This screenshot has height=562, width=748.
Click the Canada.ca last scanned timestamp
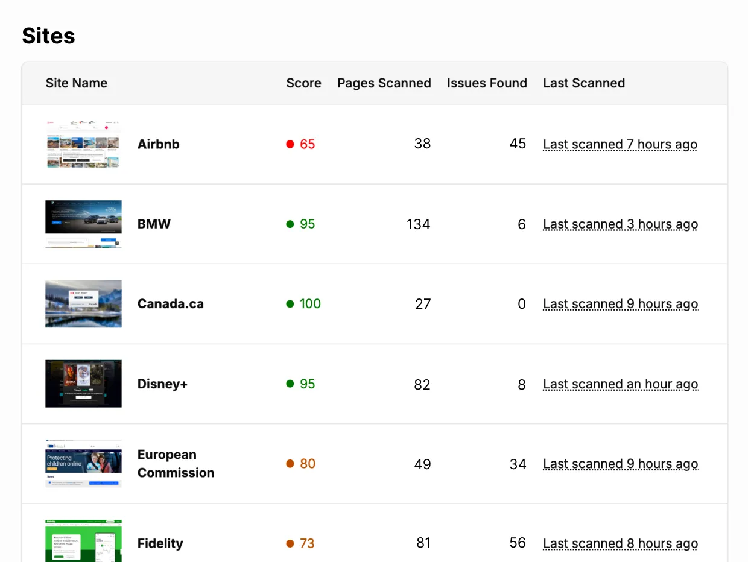click(x=620, y=305)
